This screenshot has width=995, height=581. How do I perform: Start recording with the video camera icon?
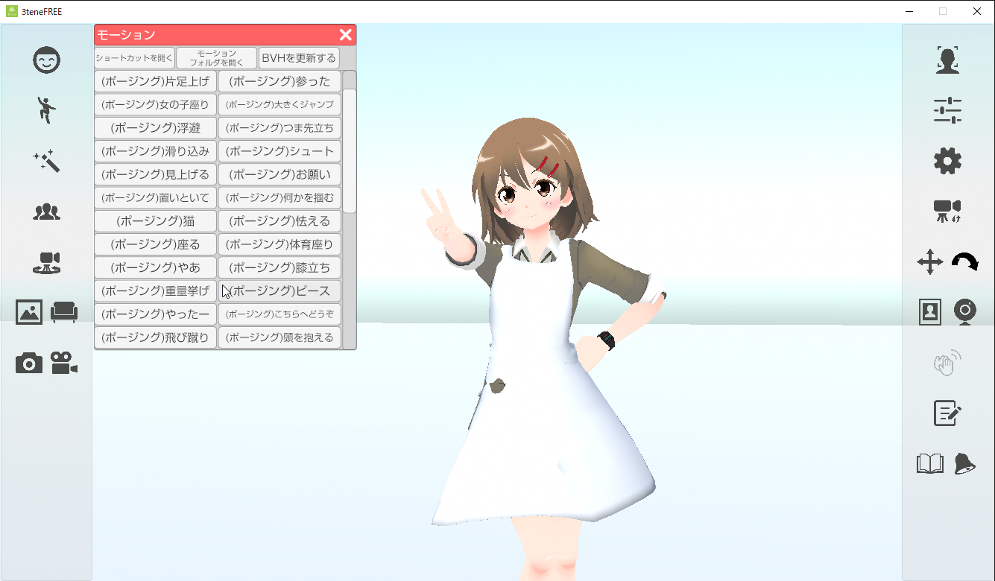pos(65,363)
